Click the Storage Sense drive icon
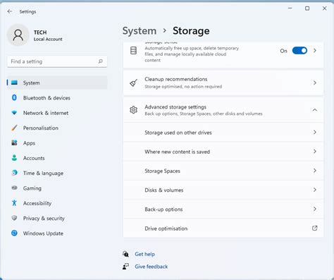Image resolution: width=334 pixels, height=280 pixels. 133,51
